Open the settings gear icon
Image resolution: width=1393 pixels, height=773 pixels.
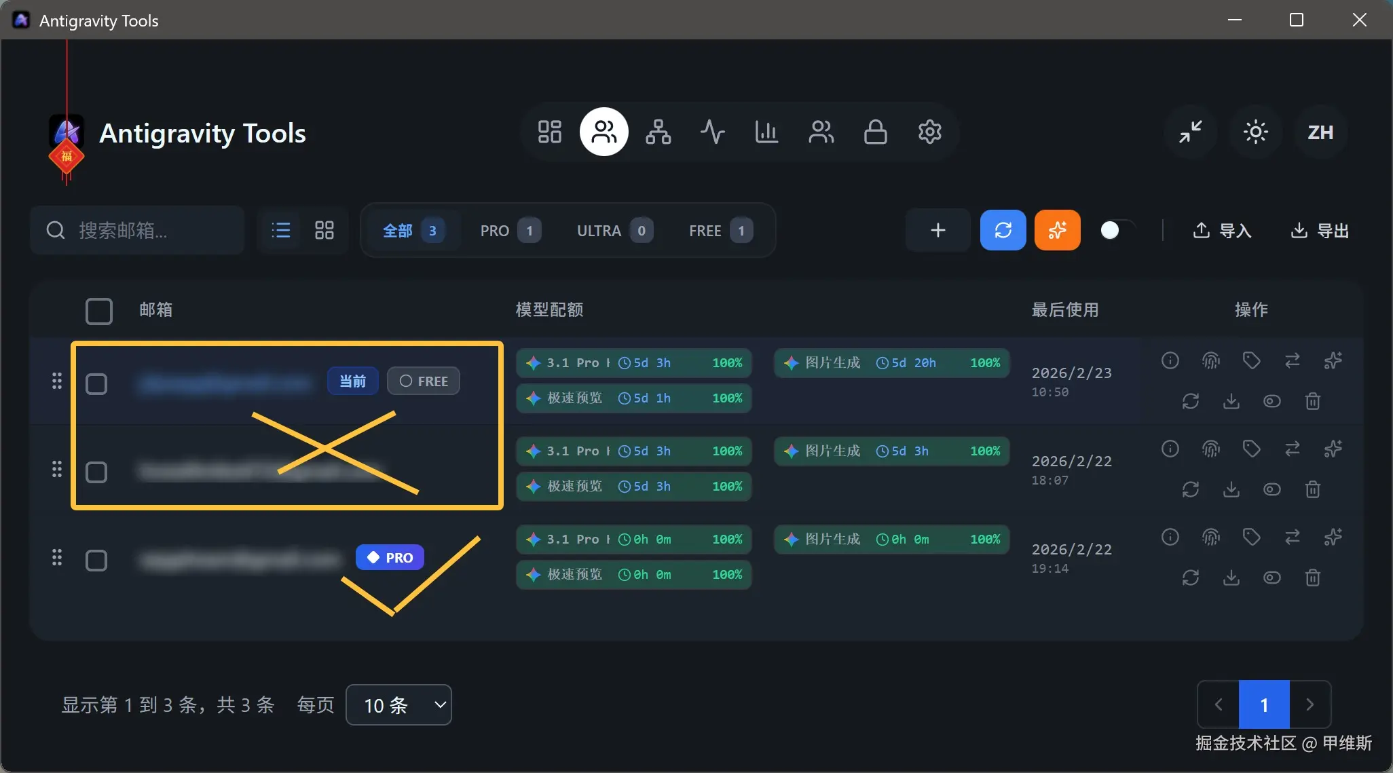[x=929, y=132]
